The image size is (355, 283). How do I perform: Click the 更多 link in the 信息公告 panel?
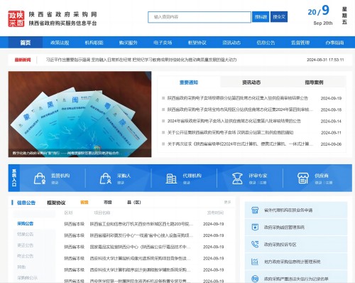coord(227,202)
